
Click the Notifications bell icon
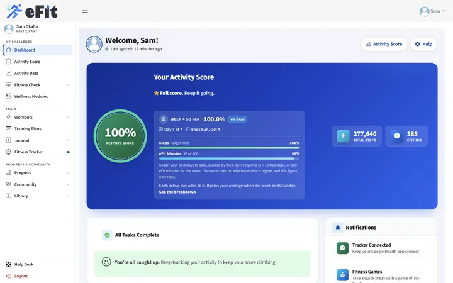click(x=338, y=228)
